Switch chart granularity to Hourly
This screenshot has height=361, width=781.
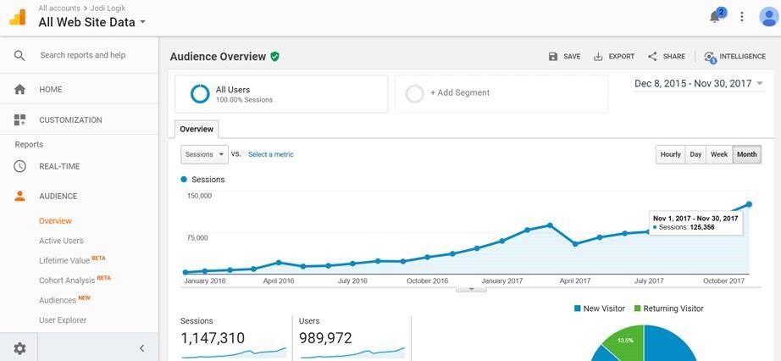[670, 154]
